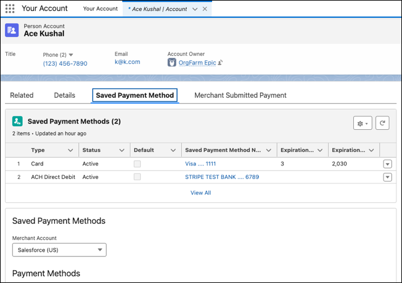The height and width of the screenshot is (283, 402).
Task: Click the 'Ace Kushal' record name heading
Action: click(44, 33)
